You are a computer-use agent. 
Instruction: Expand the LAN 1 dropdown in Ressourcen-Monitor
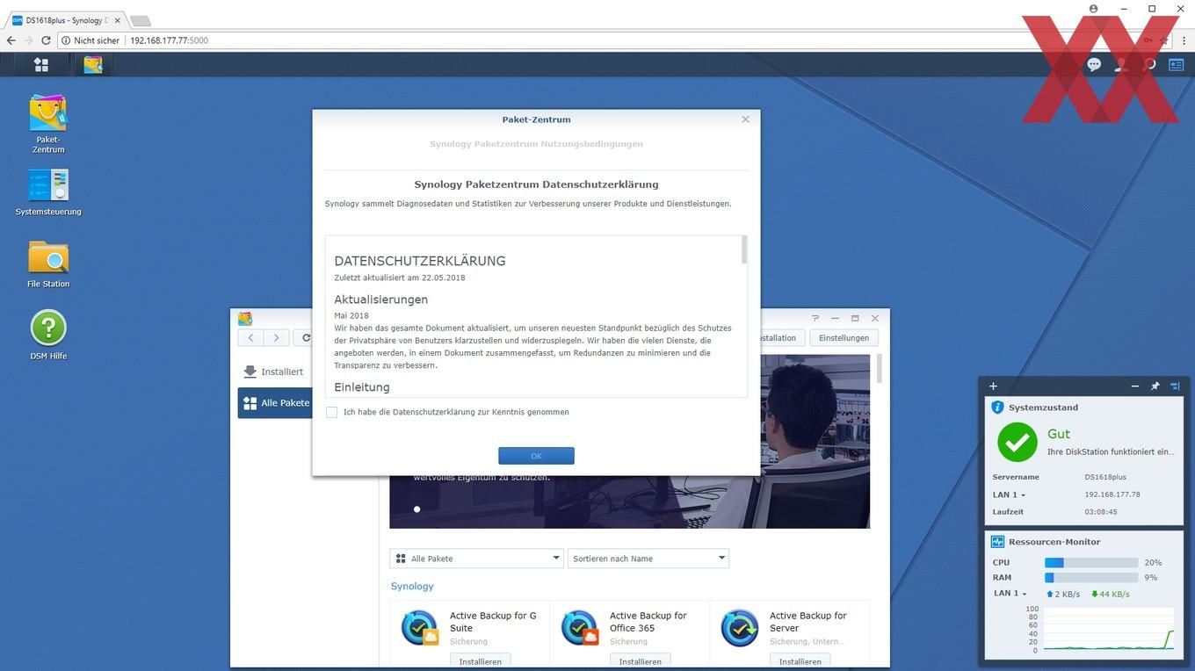[x=1010, y=594]
